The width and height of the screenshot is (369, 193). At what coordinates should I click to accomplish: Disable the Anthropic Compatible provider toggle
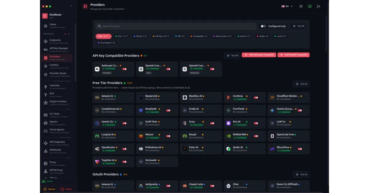[x=125, y=69]
